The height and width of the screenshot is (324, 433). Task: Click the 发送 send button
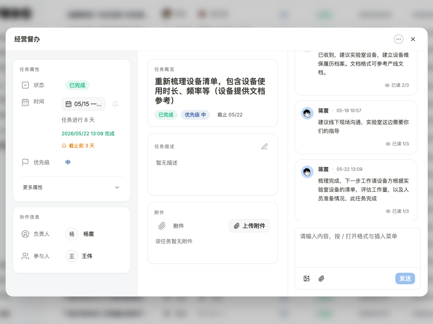coord(405,278)
